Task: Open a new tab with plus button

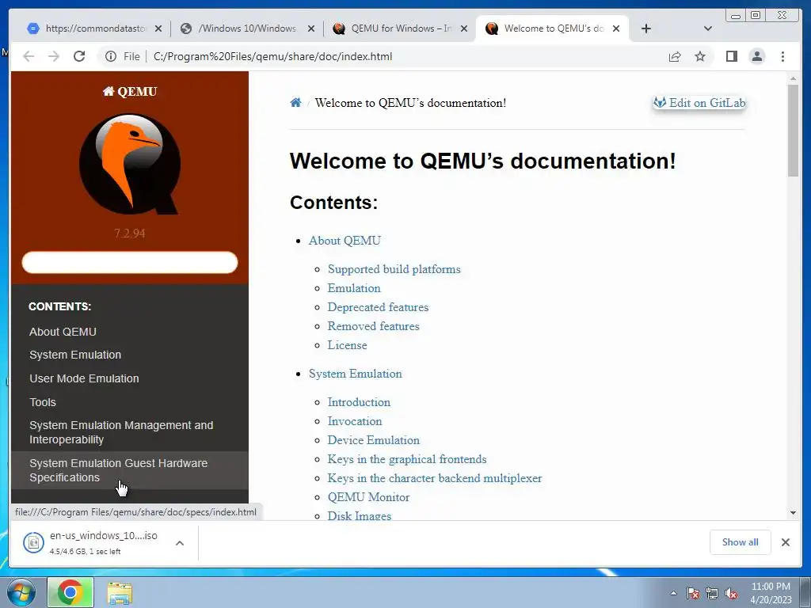Action: pos(646,28)
